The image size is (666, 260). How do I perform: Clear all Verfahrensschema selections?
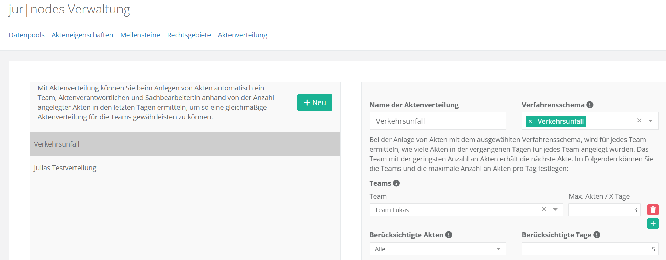click(x=639, y=121)
